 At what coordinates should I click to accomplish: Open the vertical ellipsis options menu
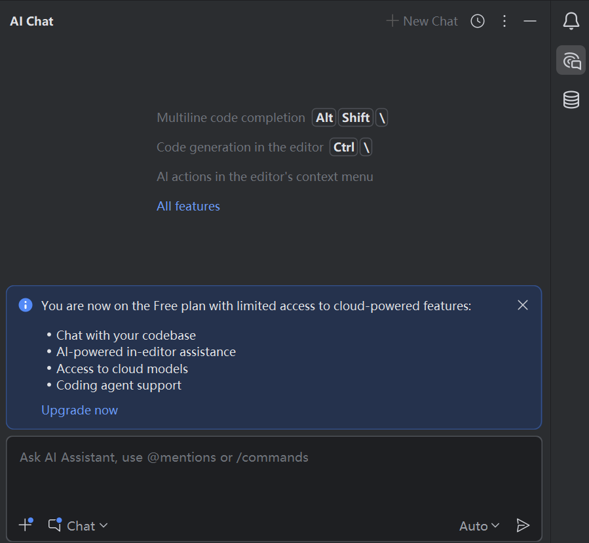[504, 20]
